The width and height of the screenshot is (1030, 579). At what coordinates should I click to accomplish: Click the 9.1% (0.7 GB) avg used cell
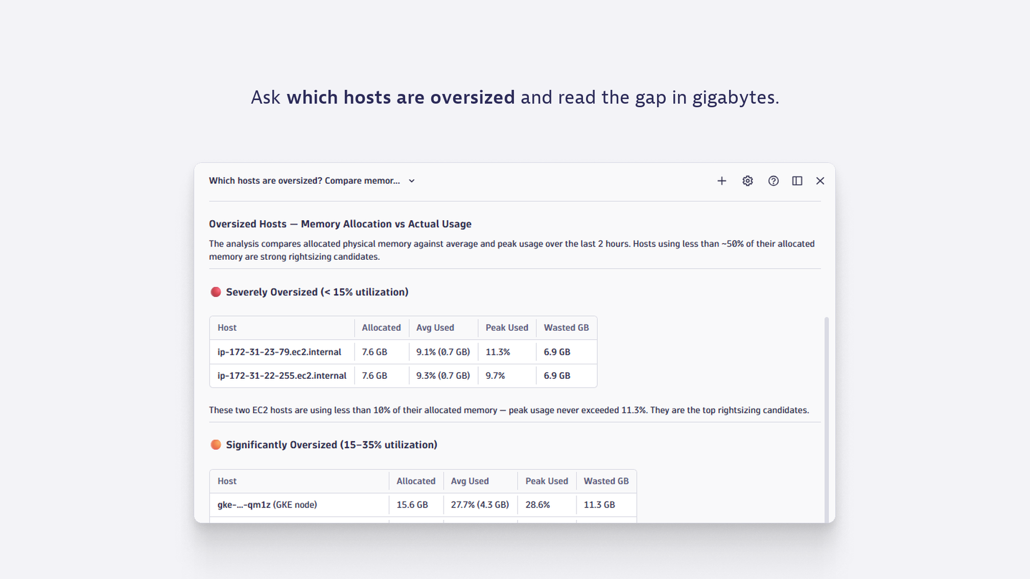pyautogui.click(x=443, y=352)
